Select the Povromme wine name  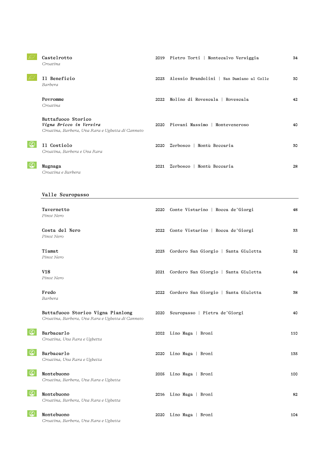pos(53,100)
